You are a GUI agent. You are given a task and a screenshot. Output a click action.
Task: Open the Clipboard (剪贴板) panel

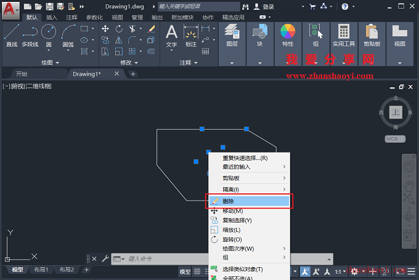coord(372,35)
